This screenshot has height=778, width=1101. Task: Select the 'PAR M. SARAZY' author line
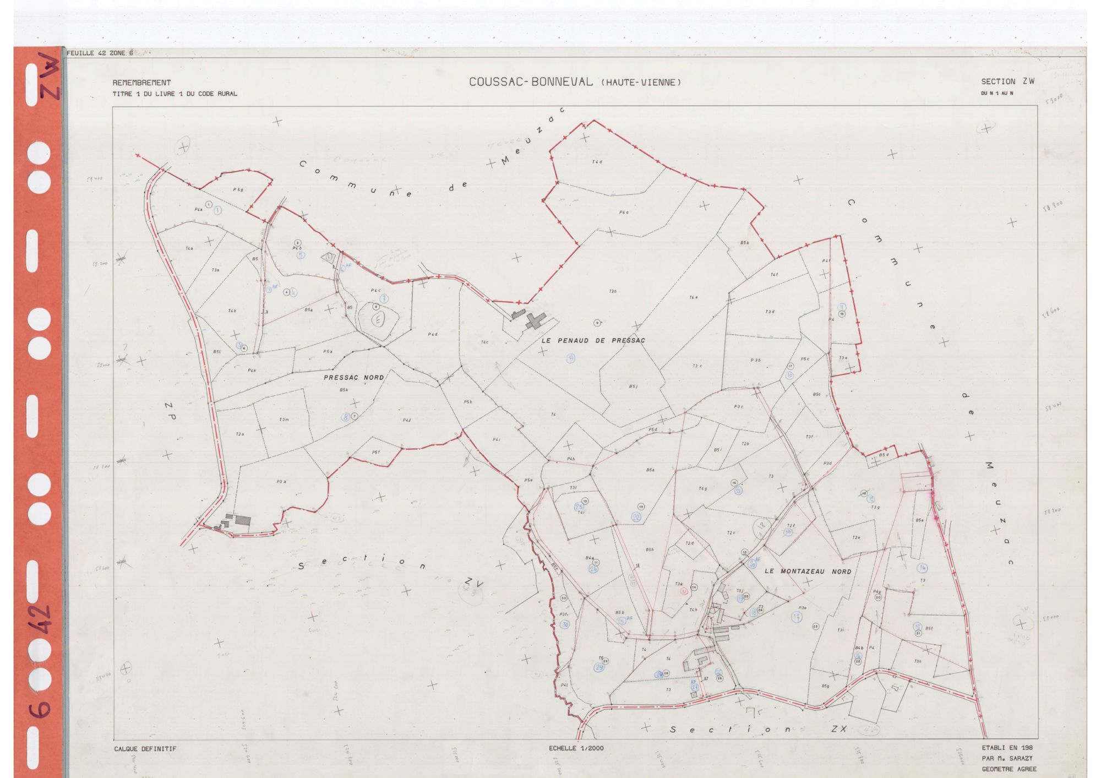pyautogui.click(x=1007, y=759)
